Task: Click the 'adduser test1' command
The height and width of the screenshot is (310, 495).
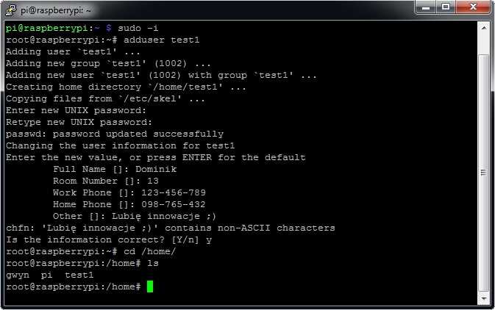Action: click(x=162, y=40)
